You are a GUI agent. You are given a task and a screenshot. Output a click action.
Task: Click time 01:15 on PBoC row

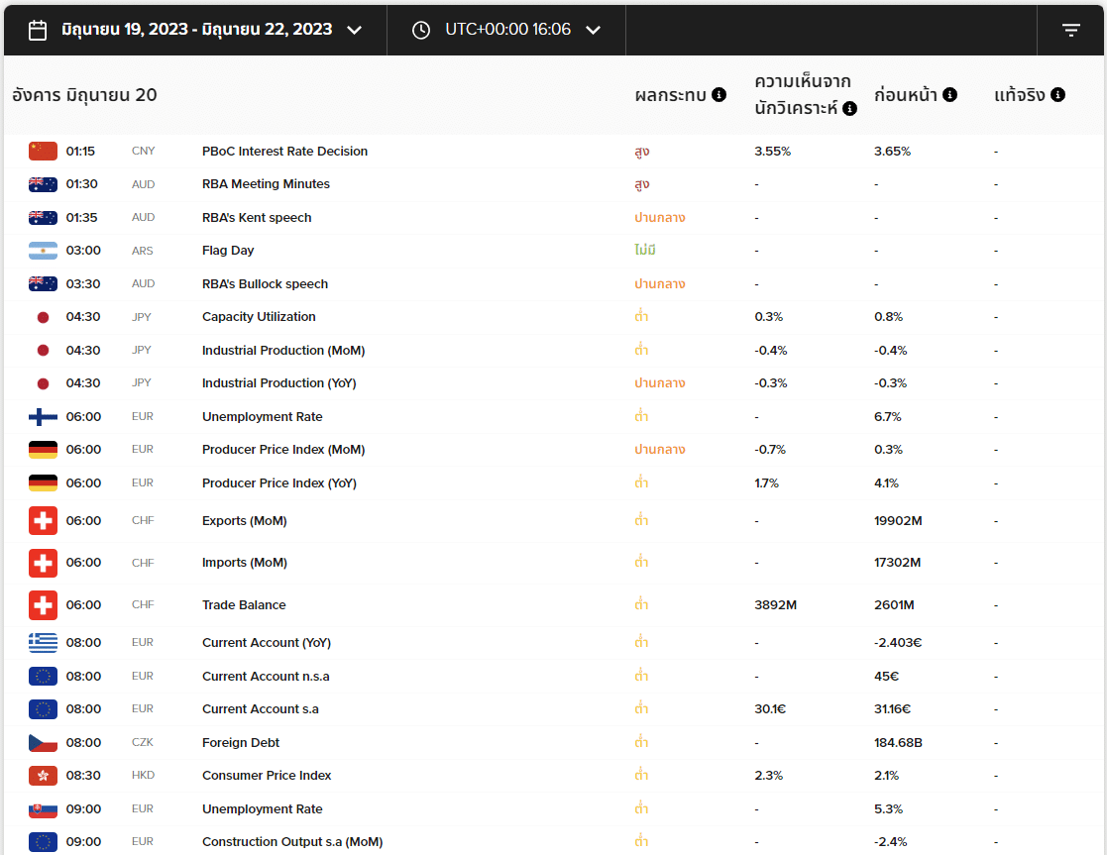(80, 152)
